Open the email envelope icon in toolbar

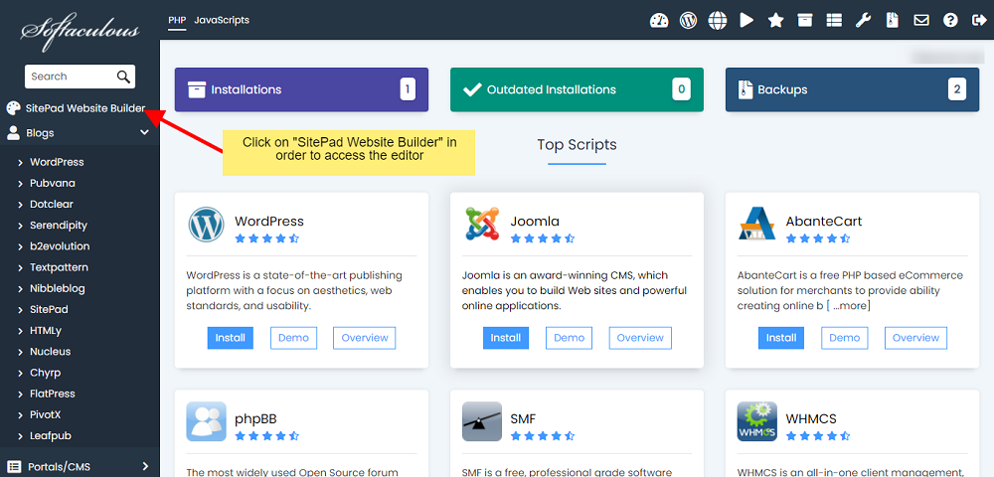coord(921,20)
